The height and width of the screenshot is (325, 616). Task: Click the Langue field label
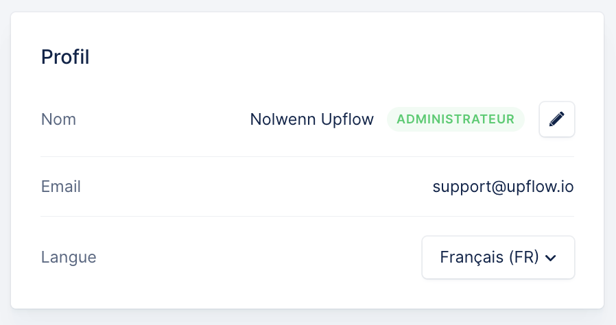point(69,258)
